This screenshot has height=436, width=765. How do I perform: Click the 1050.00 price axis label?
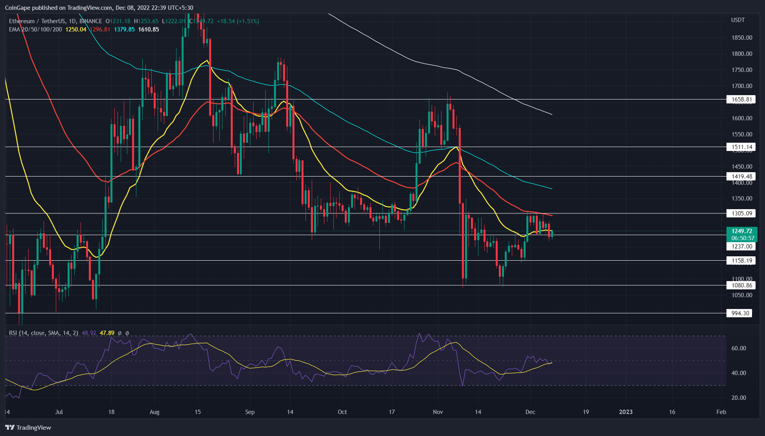click(x=742, y=295)
